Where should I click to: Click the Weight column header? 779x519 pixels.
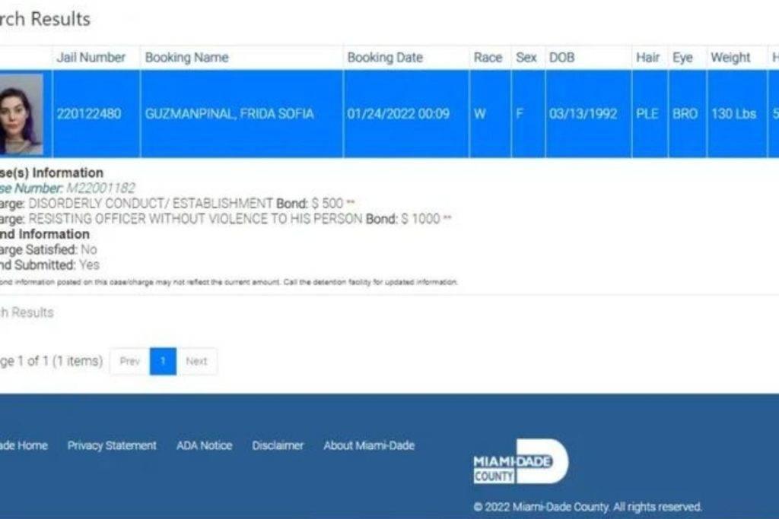(x=730, y=58)
